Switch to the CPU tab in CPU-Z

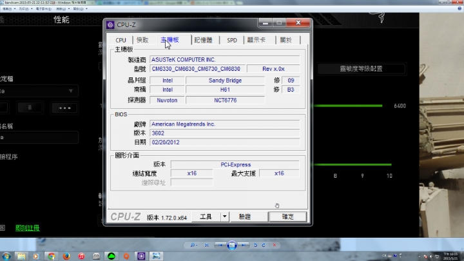121,40
